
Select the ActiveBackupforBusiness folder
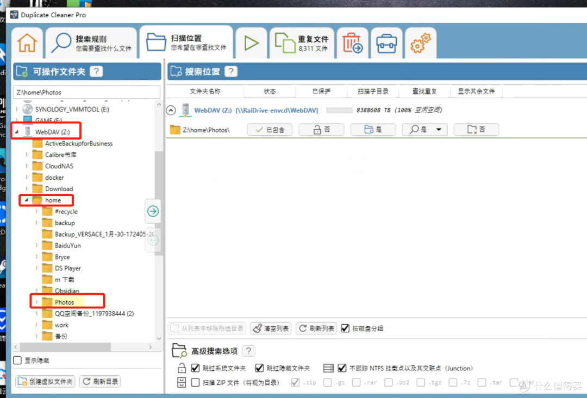[79, 143]
